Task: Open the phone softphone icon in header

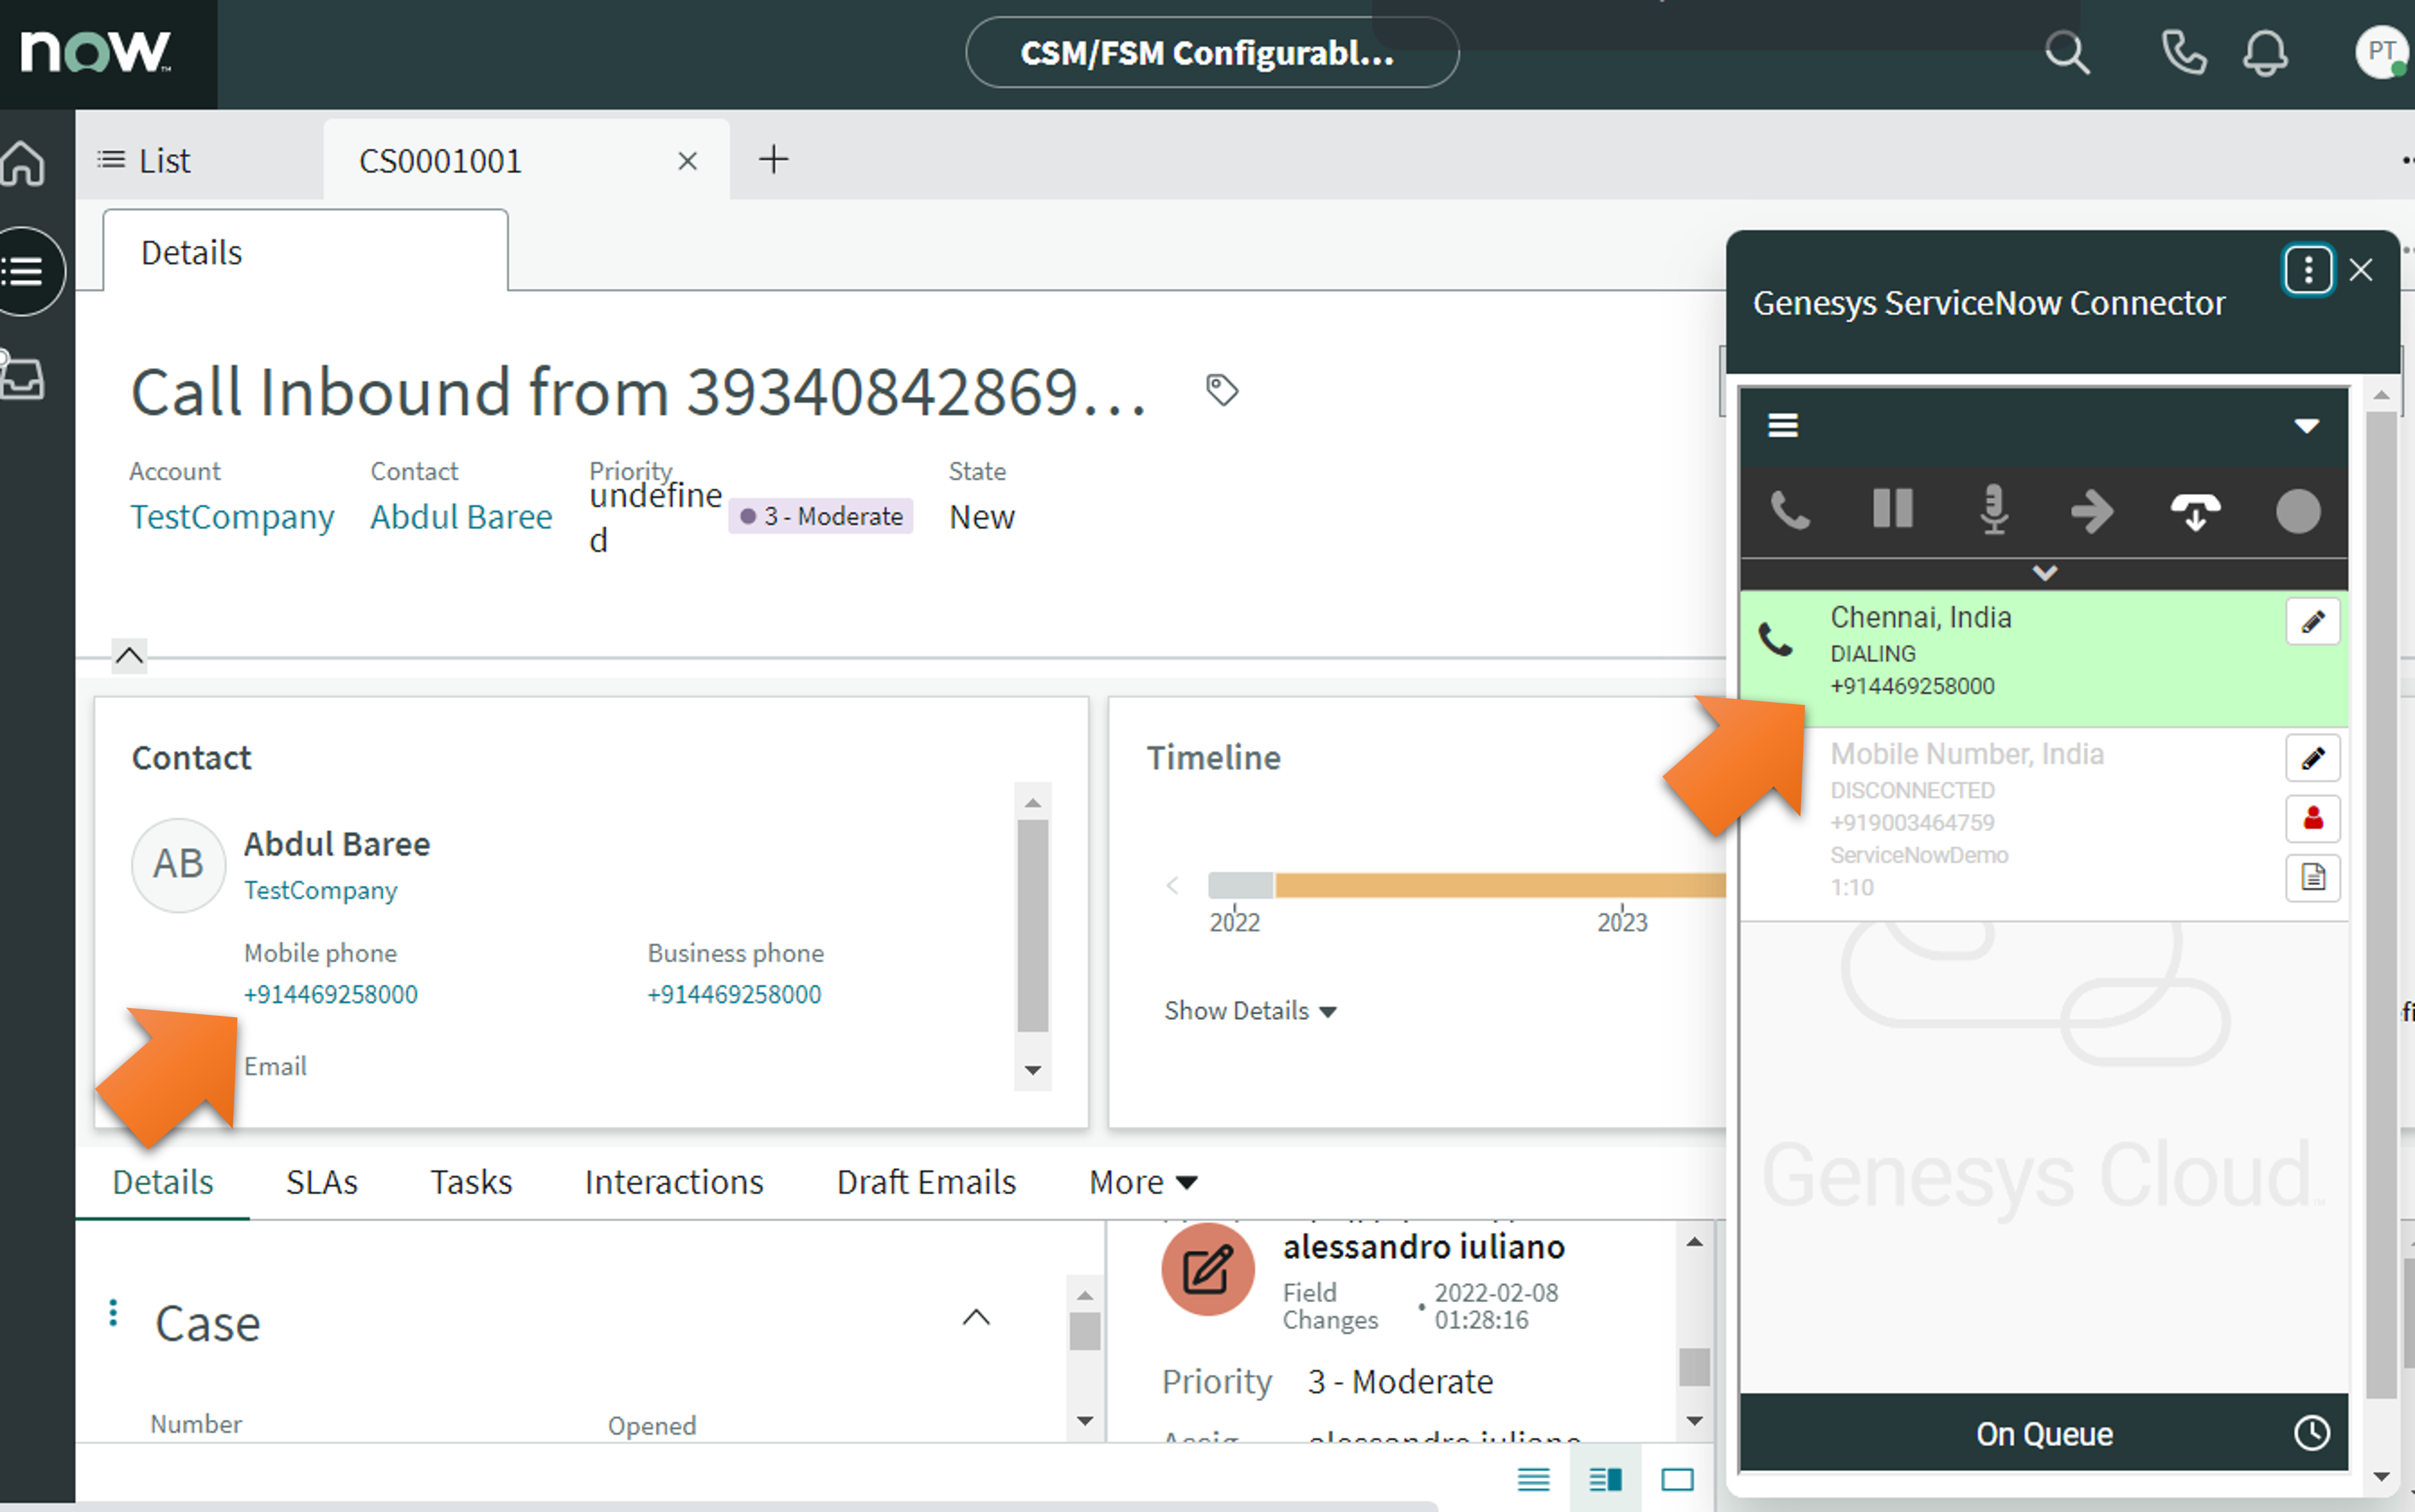Action: click(2183, 53)
